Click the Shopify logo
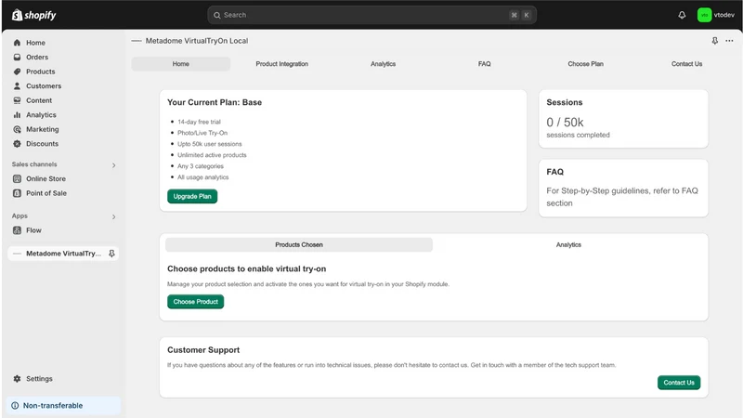This screenshot has width=743, height=418. click(33, 15)
